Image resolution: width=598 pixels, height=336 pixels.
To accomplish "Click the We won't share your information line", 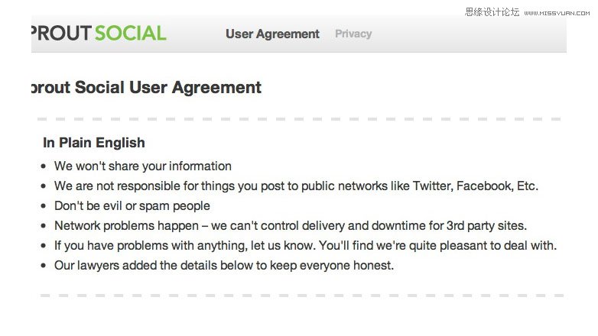I will pyautogui.click(x=143, y=166).
